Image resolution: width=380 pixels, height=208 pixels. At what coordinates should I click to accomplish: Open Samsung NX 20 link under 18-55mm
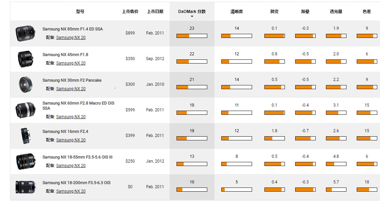point(71,166)
